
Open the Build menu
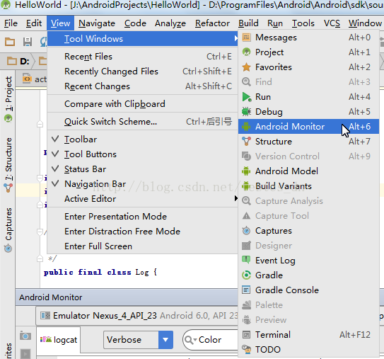(x=248, y=23)
